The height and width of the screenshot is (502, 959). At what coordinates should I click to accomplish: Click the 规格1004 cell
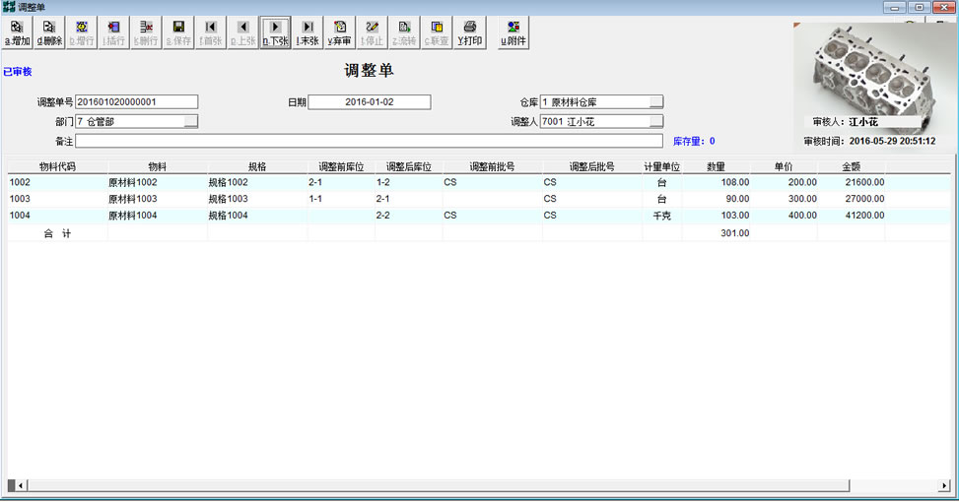point(257,215)
